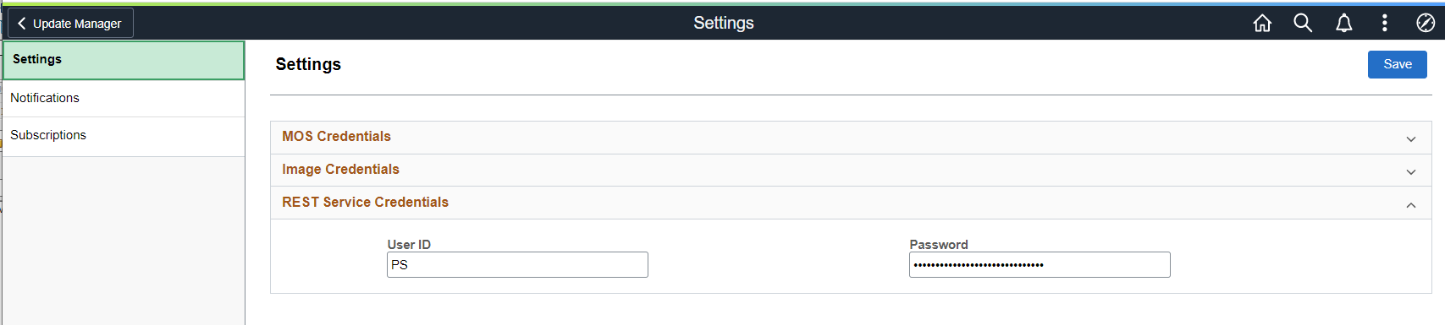Viewport: 1445px width, 325px height.
Task: Click the User ID input field
Action: click(x=517, y=264)
